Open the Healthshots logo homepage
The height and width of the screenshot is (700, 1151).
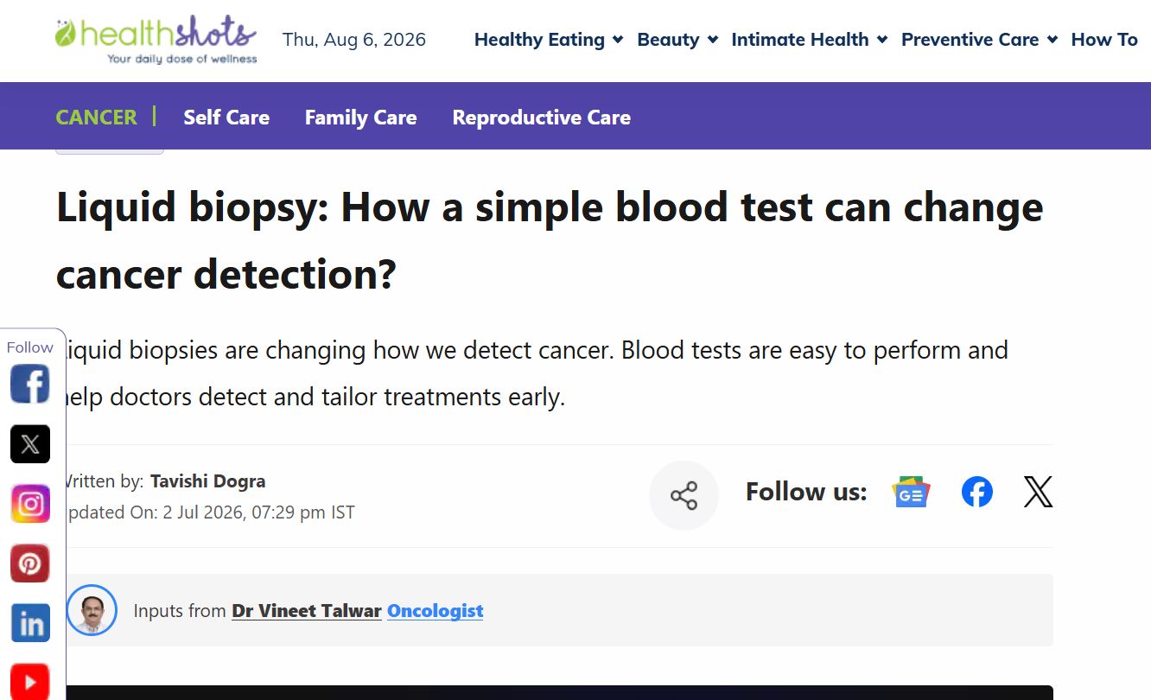156,40
